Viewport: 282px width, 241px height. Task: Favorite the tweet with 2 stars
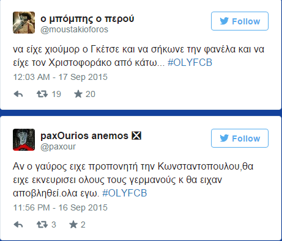(x=73, y=225)
